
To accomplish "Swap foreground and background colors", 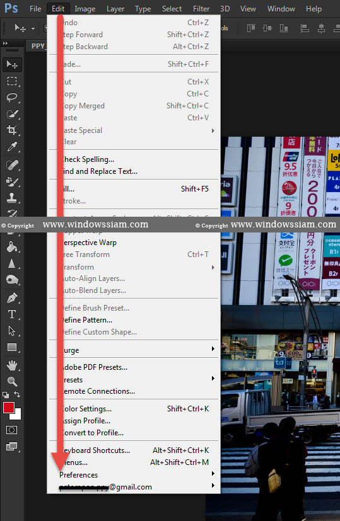I will click(x=17, y=394).
